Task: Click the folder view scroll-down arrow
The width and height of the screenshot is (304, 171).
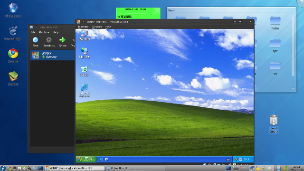Action: coord(293,89)
